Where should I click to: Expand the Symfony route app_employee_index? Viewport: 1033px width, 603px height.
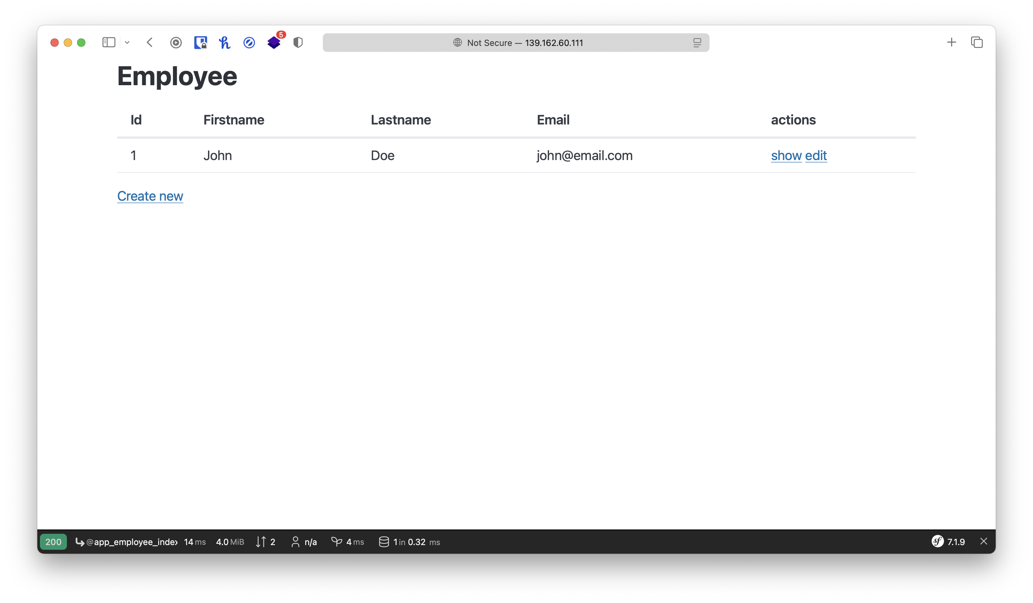point(125,541)
